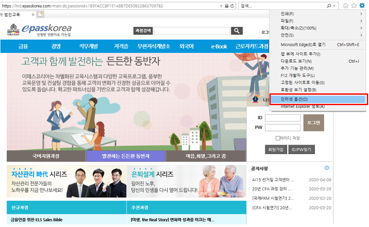Image resolution: width=369 pixels, height=227 pixels.
Task: Click the blue arrow beside 공지사항
Action: (327, 168)
